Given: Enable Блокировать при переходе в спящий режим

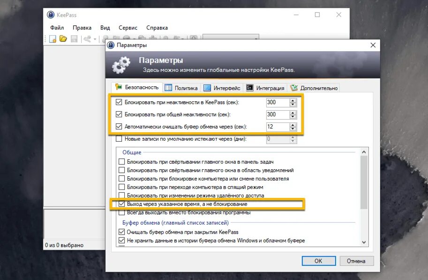Looking at the screenshot, I should (122, 187).
